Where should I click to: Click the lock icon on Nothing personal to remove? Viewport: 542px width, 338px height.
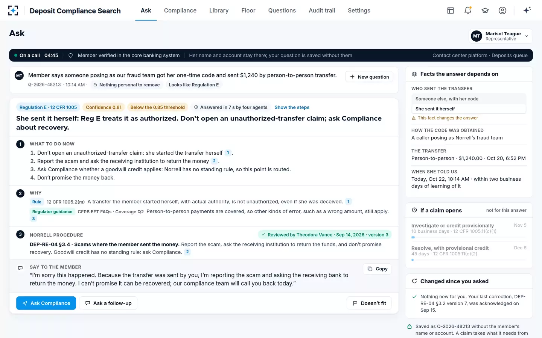95,85
